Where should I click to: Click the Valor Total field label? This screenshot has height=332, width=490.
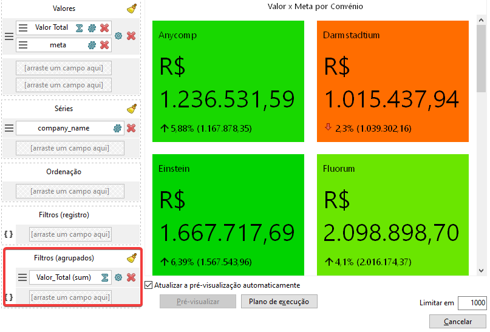(x=52, y=27)
